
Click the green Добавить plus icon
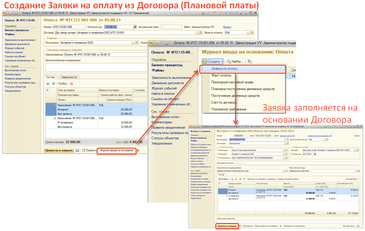[220, 179]
